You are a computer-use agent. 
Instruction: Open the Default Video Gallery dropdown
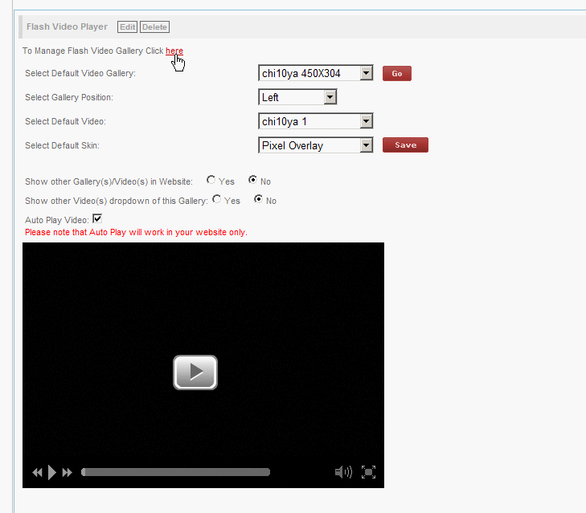click(x=315, y=73)
